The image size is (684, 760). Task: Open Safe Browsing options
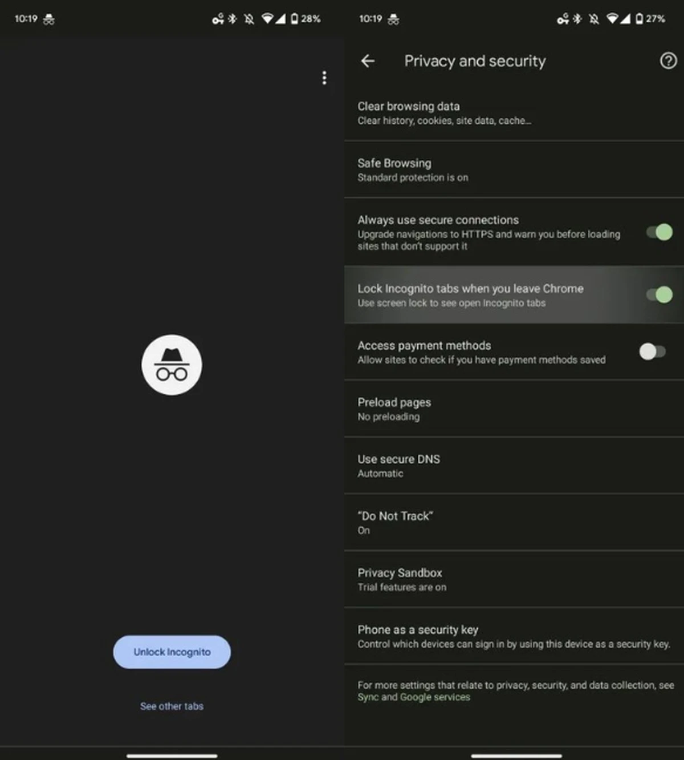coord(514,169)
